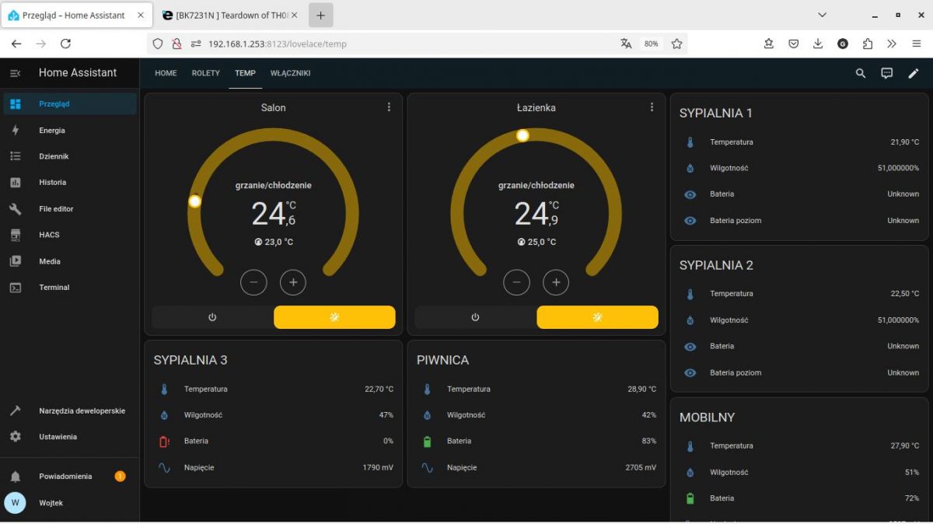Switch to HOME dashboard tab
The width and height of the screenshot is (933, 524).
(166, 73)
